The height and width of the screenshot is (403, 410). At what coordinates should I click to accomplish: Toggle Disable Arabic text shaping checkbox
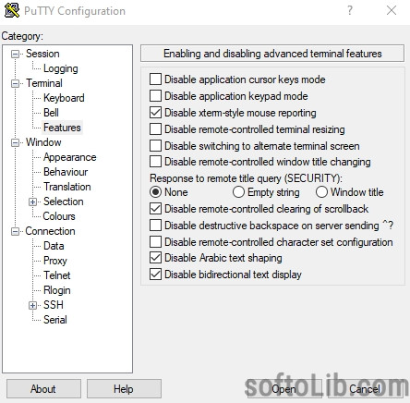tap(155, 258)
